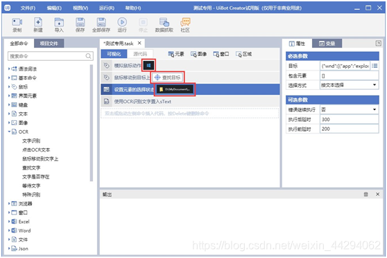Switch to the 可视化 visual view tab
This screenshot has width=387, height=258.
coord(114,54)
